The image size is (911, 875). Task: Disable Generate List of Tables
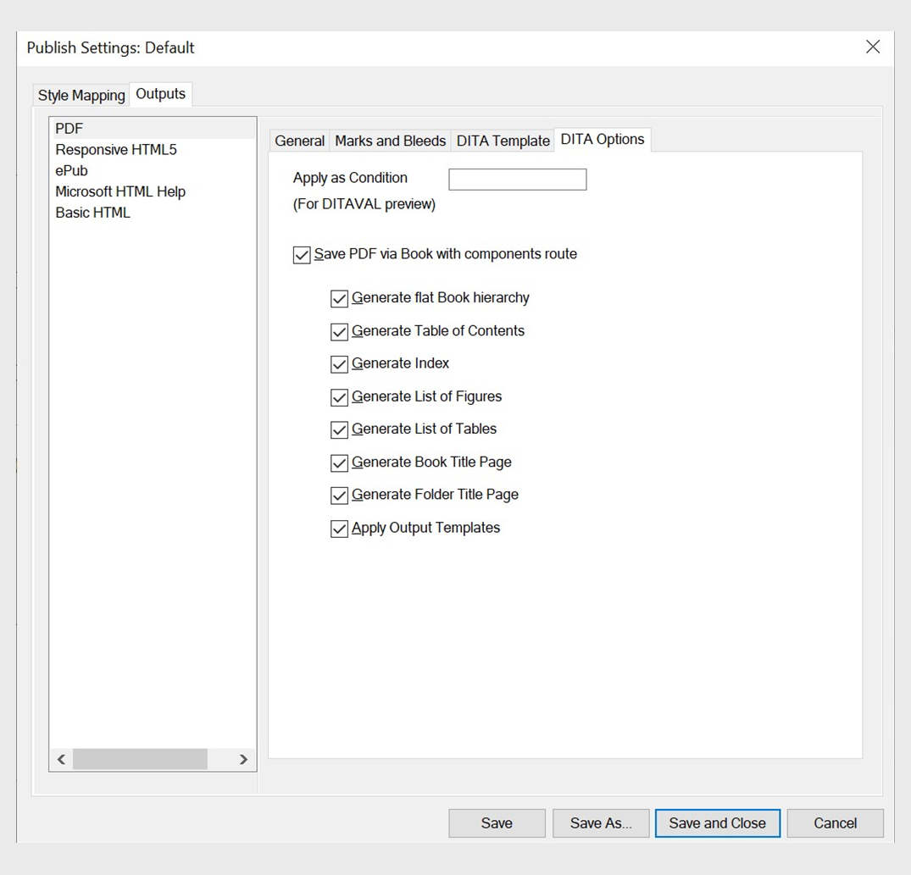pos(339,429)
